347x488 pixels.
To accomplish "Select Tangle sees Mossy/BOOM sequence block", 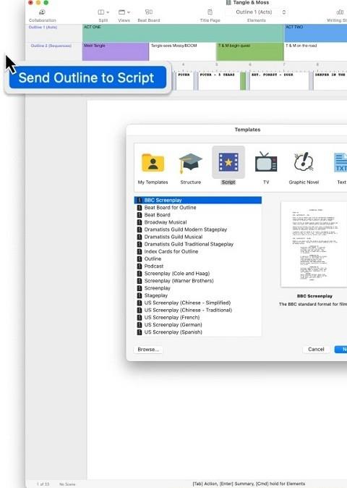I will tap(183, 51).
